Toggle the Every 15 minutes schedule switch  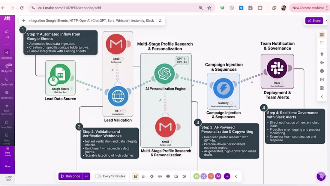98,176
